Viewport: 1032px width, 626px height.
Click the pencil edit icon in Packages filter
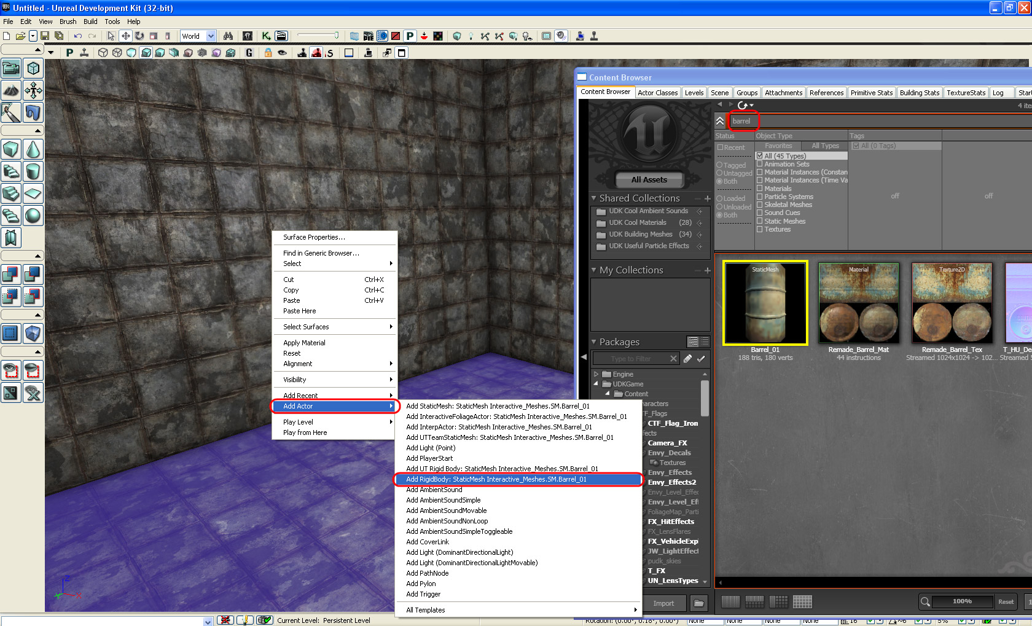pos(687,359)
